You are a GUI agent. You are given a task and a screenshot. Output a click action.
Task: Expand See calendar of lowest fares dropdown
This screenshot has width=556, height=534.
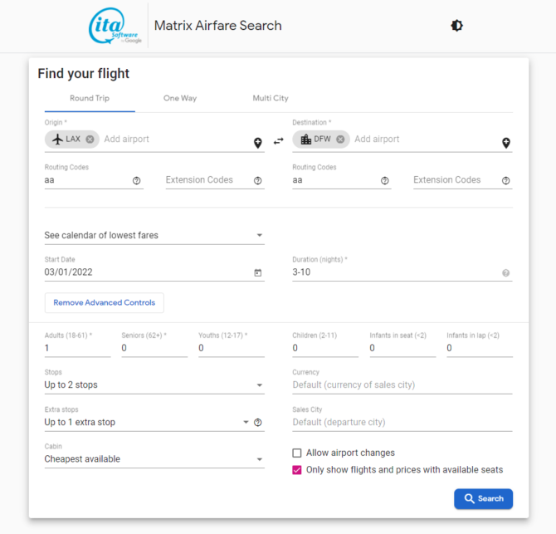(x=154, y=235)
